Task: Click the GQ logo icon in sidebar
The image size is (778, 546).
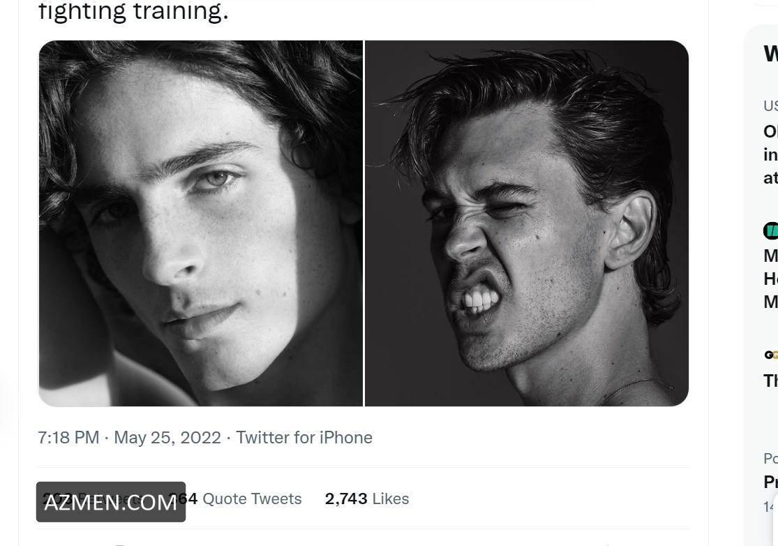Action: [771, 355]
